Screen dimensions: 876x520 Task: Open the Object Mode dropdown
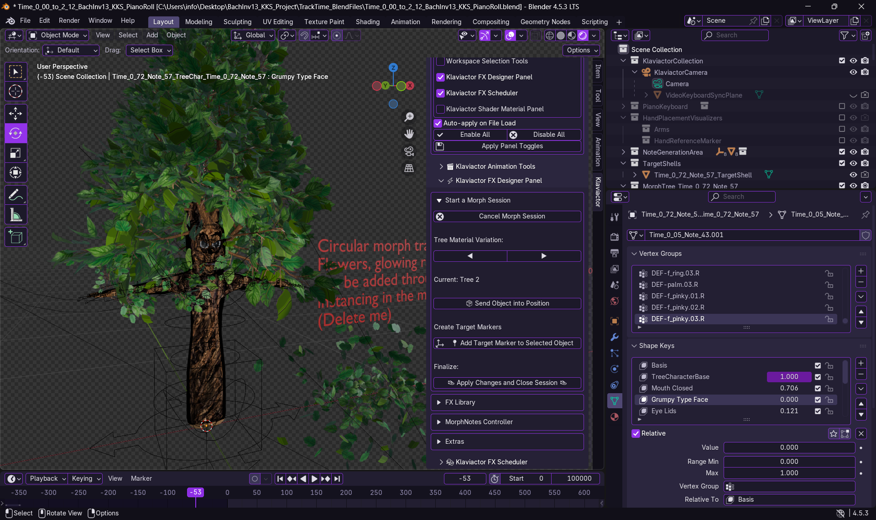pos(57,35)
